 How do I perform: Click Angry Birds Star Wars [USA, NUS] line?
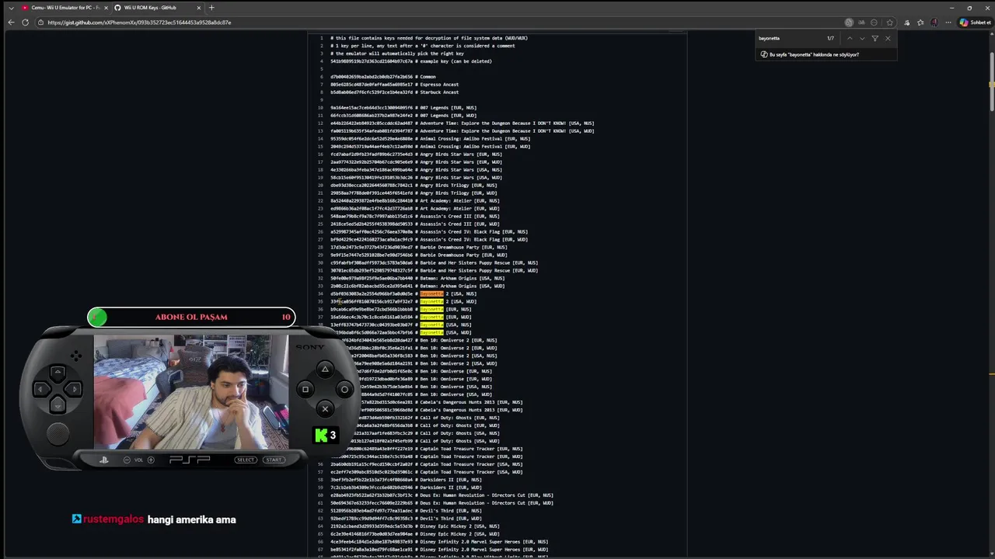click(x=416, y=169)
